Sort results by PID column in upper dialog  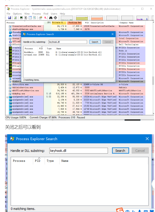click(41, 48)
